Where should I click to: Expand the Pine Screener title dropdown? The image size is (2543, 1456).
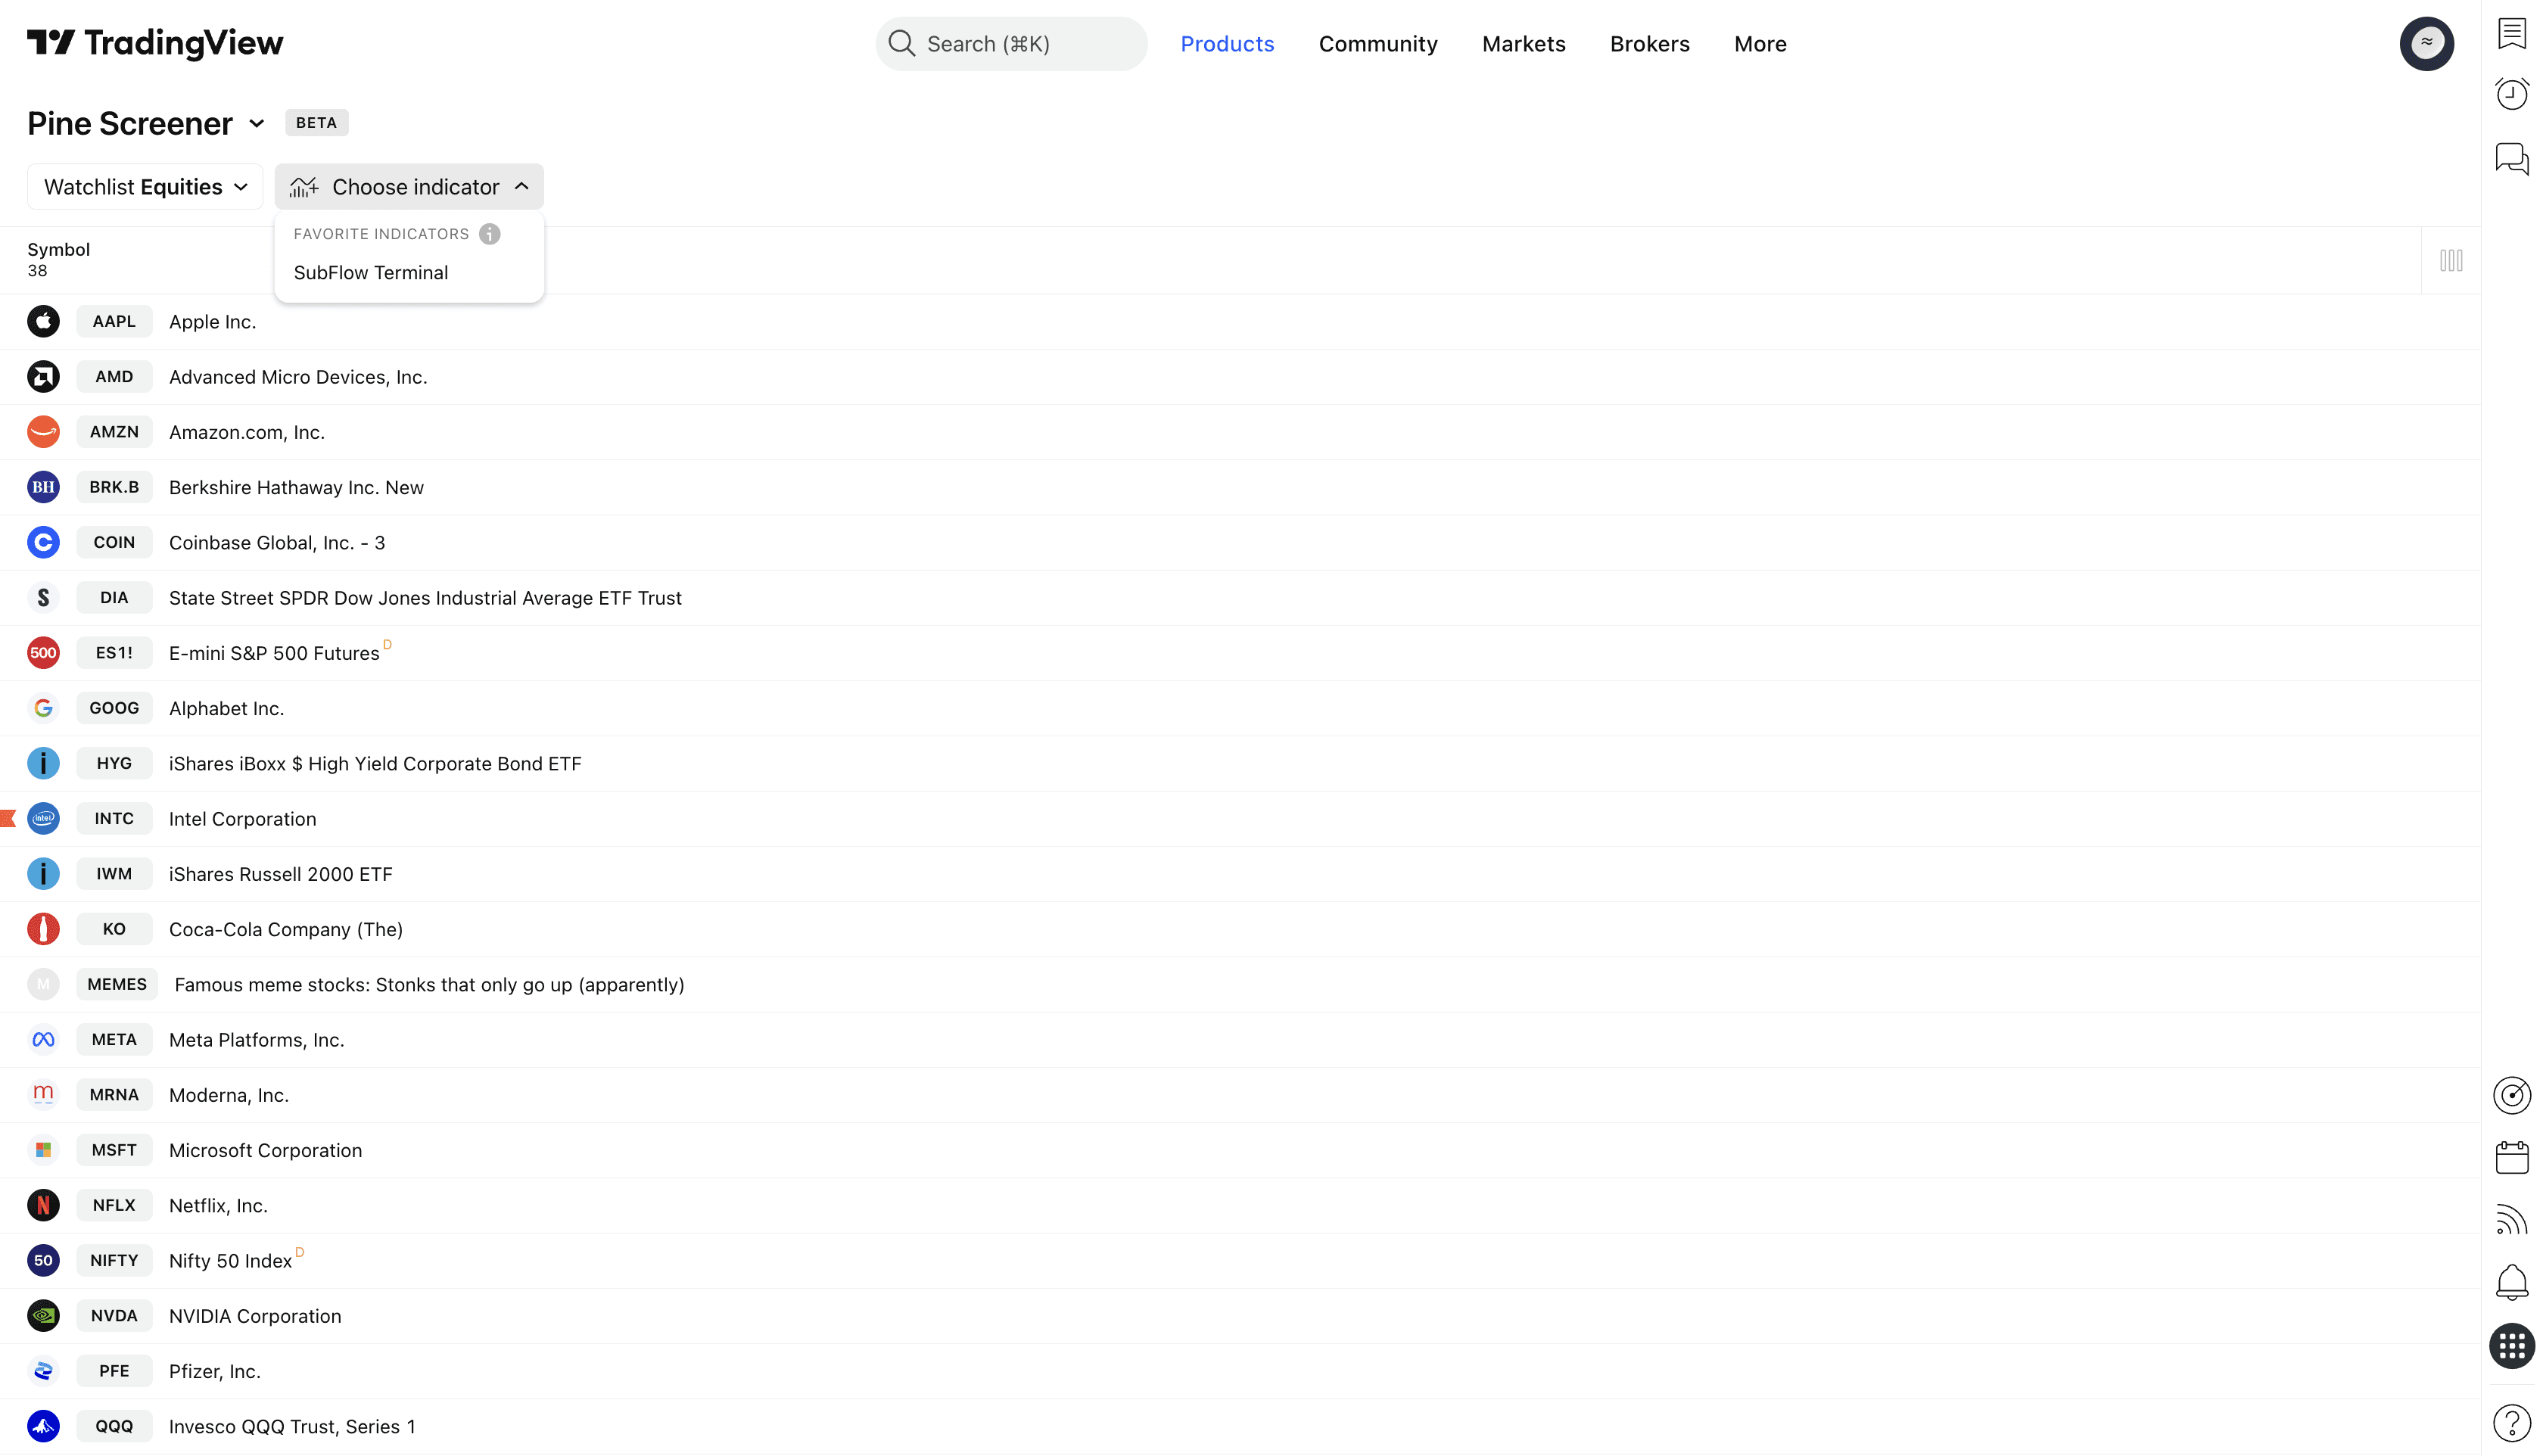pyautogui.click(x=257, y=124)
